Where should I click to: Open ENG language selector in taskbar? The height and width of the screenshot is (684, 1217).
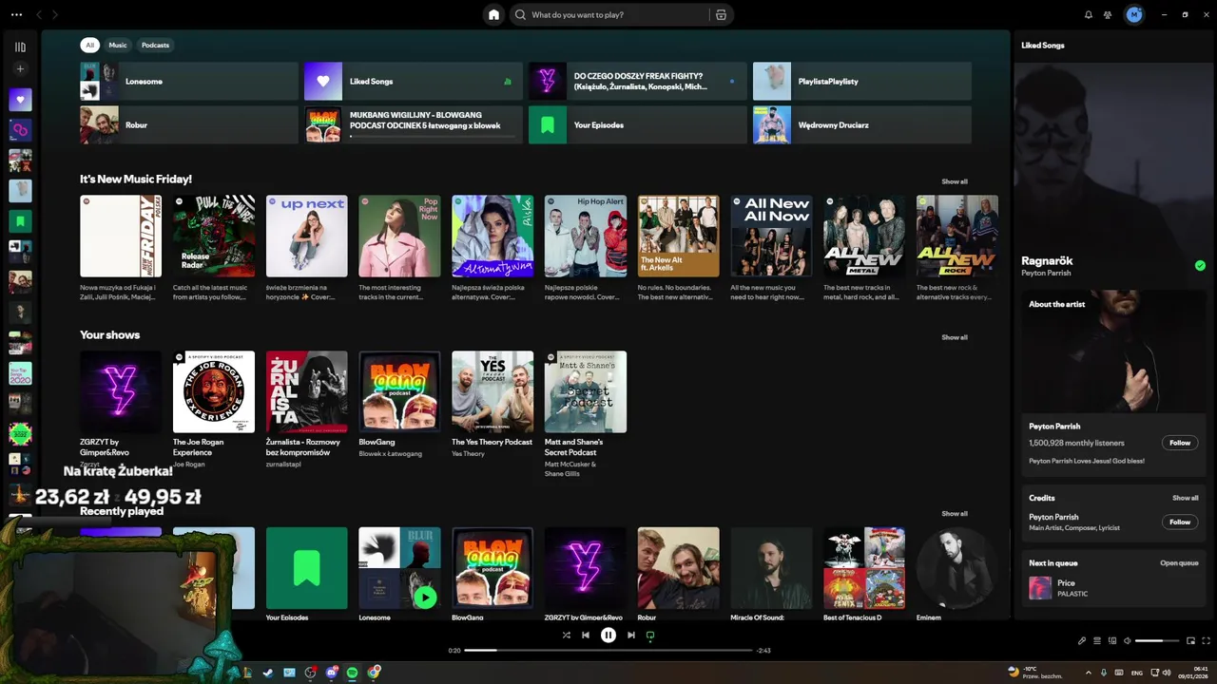coord(1136,673)
